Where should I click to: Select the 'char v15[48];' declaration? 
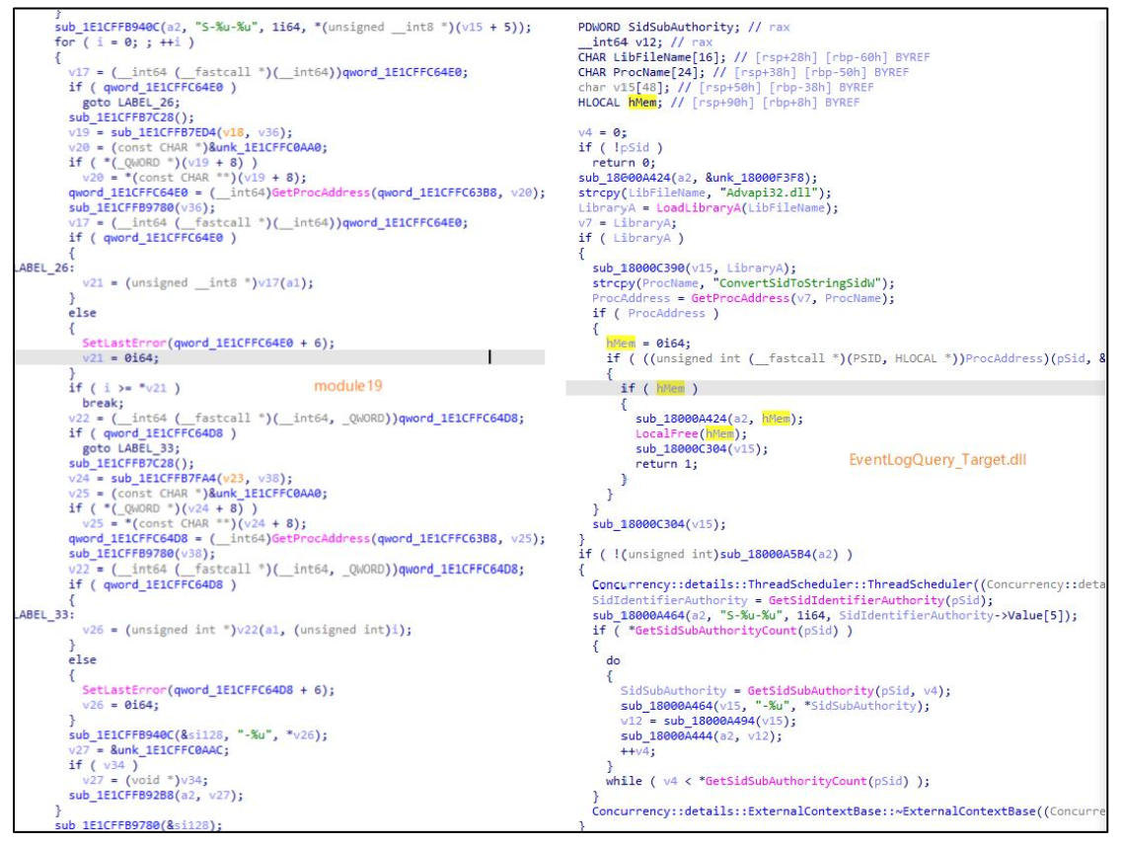point(726,88)
